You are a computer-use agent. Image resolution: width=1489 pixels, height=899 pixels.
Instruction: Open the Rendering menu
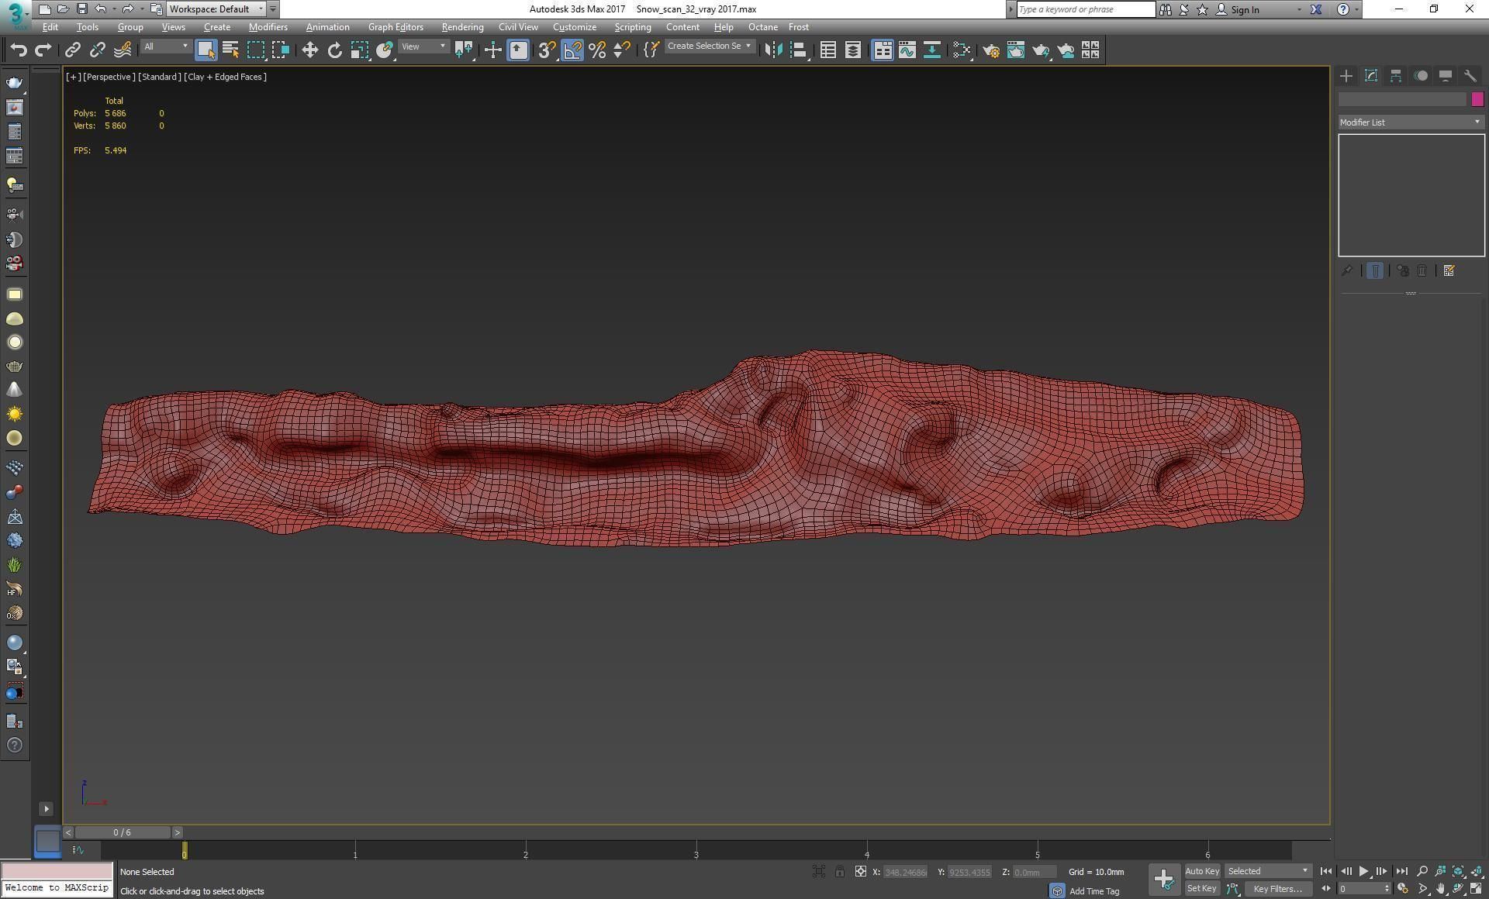coord(462,27)
